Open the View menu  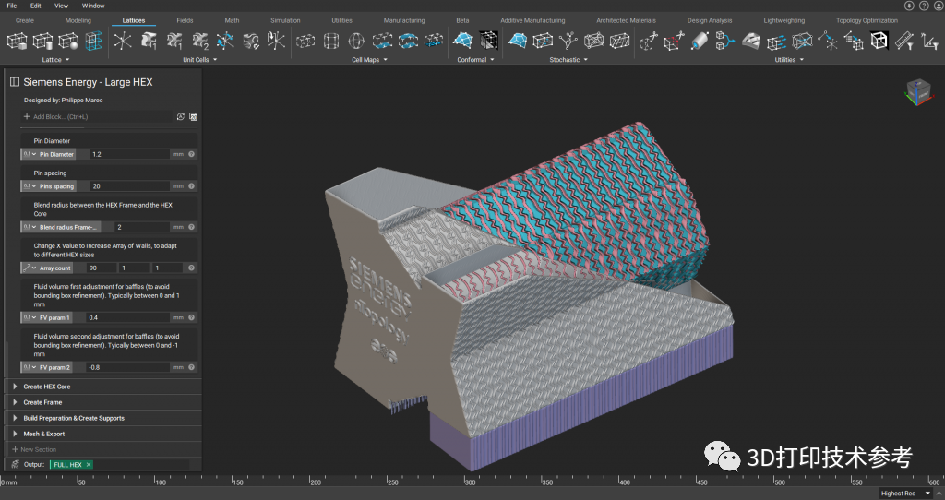(x=62, y=6)
